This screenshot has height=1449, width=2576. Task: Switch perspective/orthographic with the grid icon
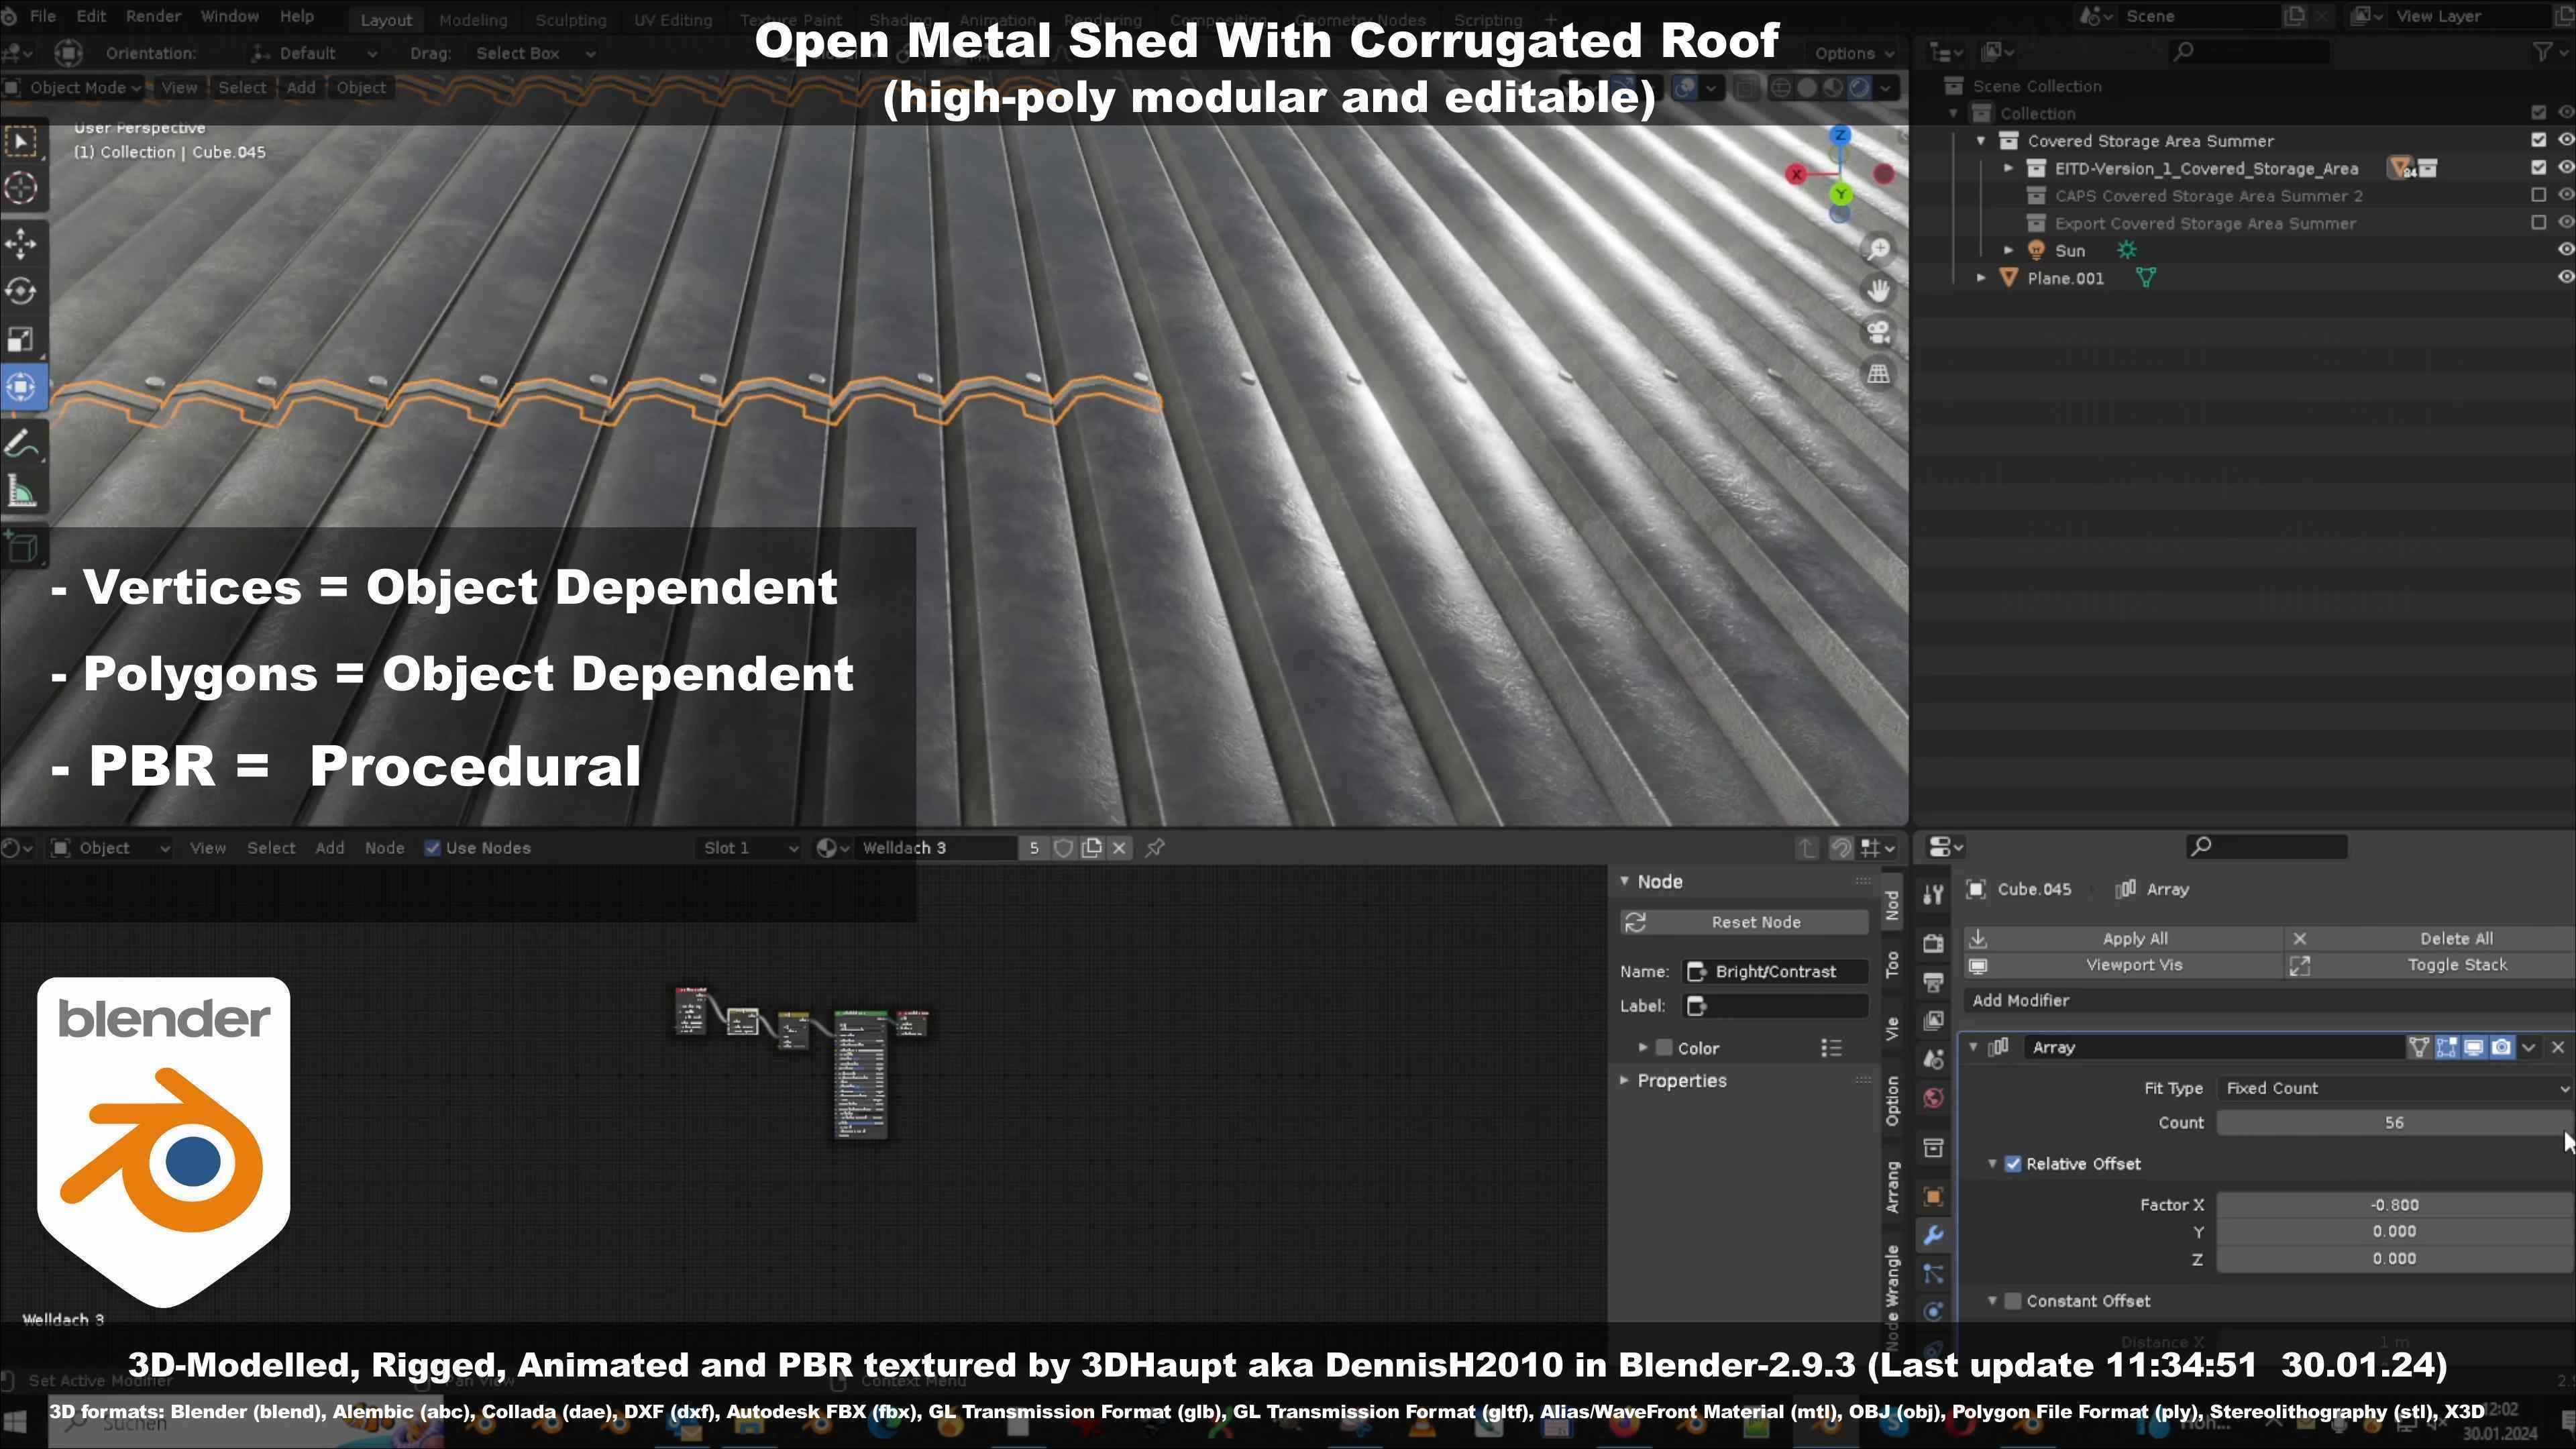[1879, 373]
